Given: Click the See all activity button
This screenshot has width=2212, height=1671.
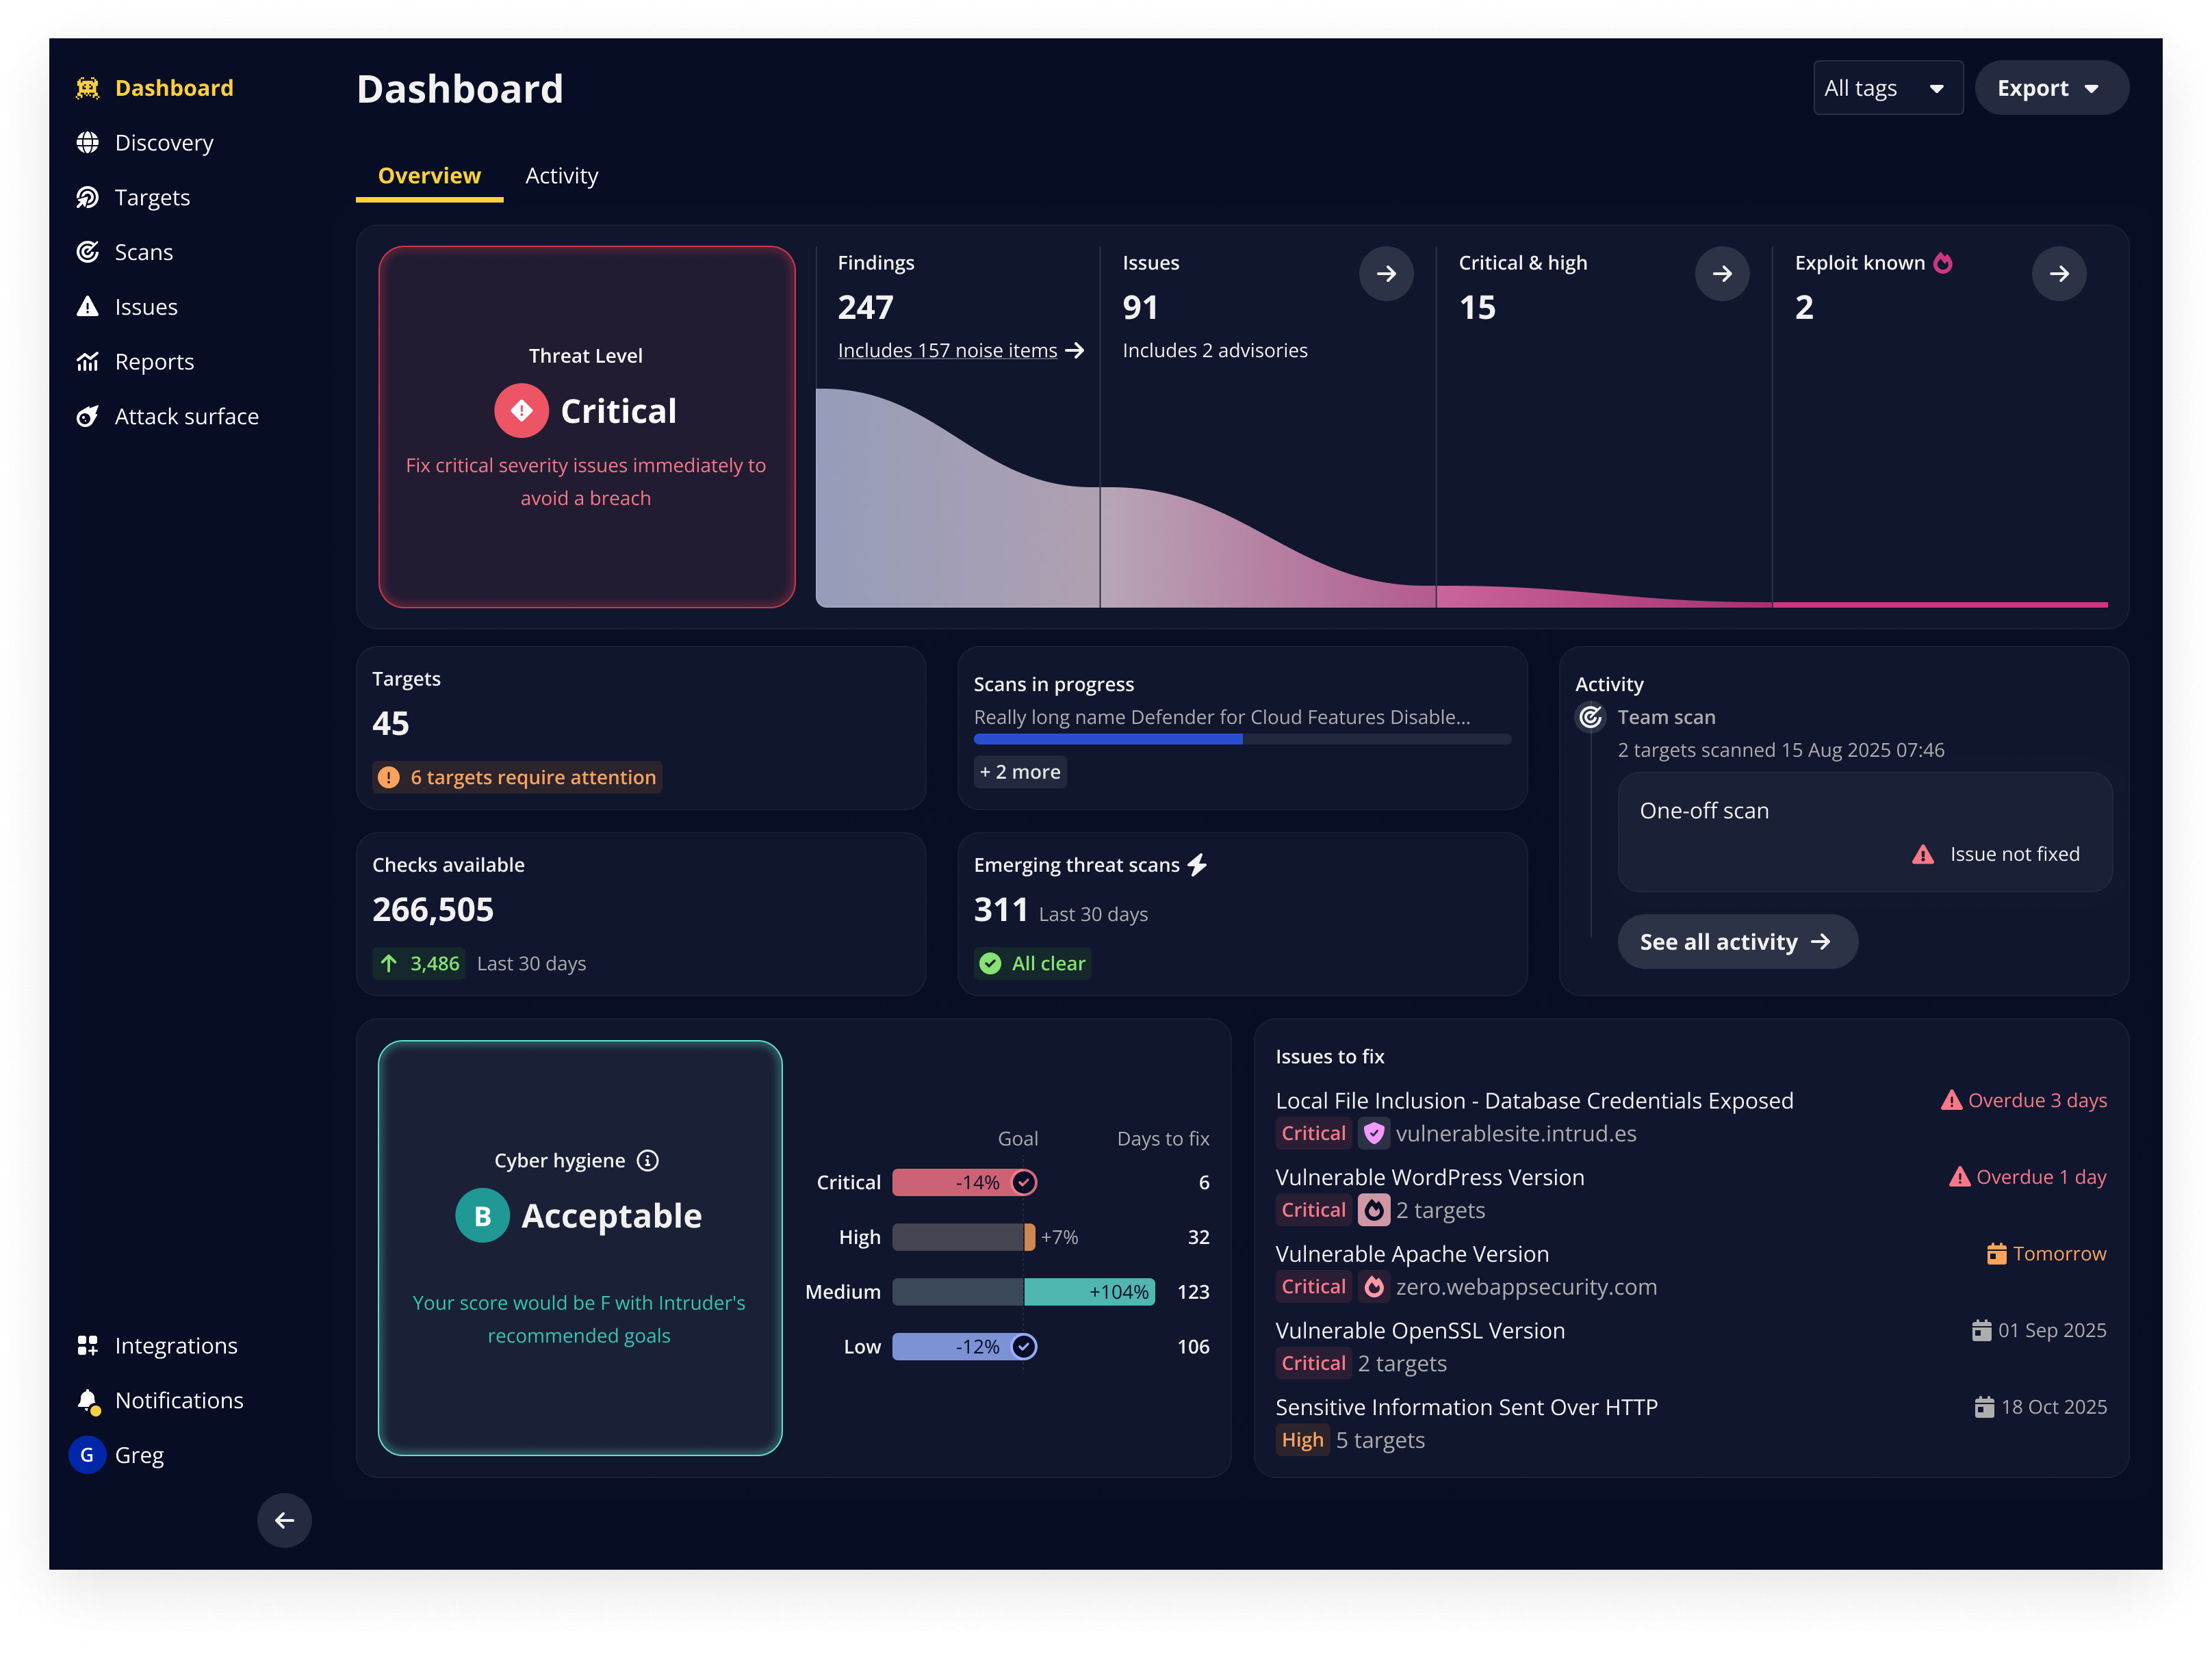Looking at the screenshot, I should (1736, 942).
